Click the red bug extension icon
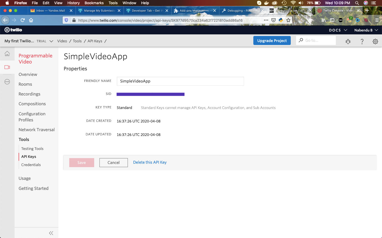This screenshot has height=238, width=382. pyautogui.click(x=366, y=20)
